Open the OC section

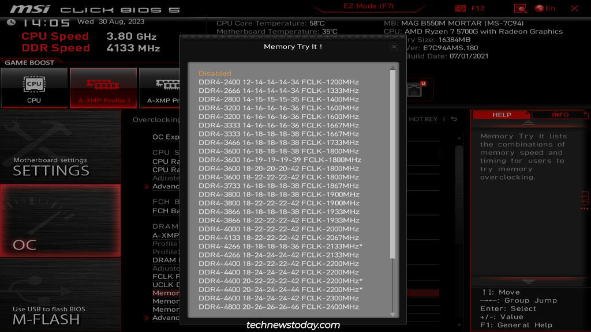pos(60,221)
